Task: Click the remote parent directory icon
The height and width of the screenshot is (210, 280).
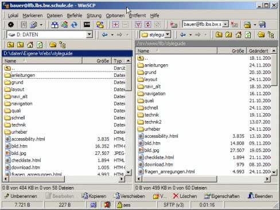Action: (219, 34)
